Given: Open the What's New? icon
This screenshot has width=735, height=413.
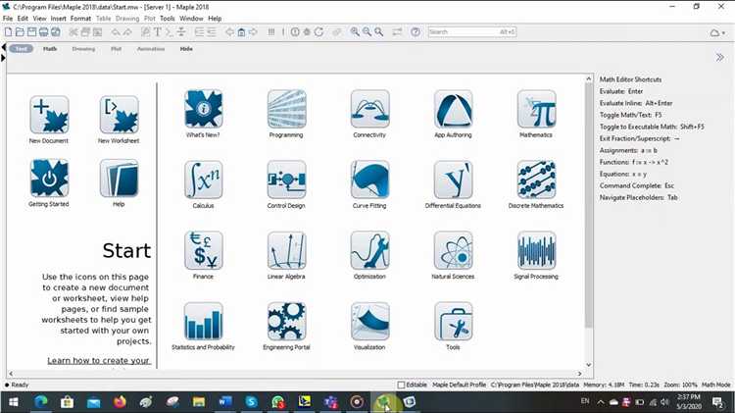Looking at the screenshot, I should pos(204,109).
